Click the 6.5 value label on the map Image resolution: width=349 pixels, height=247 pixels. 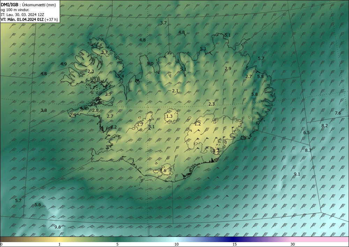tap(306, 132)
